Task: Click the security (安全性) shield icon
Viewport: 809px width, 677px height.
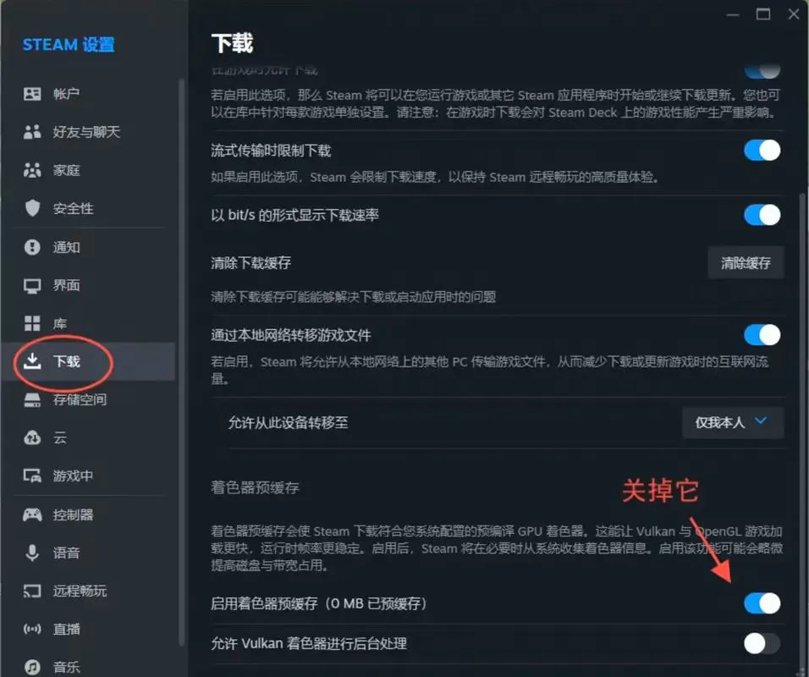Action: click(32, 208)
